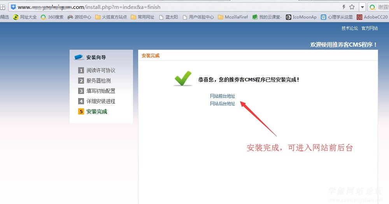Expand the address bar history dropdown arrow
Screen dimensions: 389x204
(x=363, y=7)
